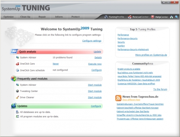
Task: Open Details for System Advisor problems
Action: 98,57
